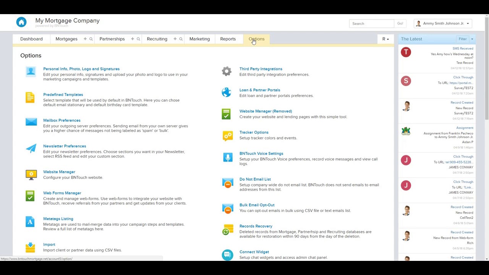
Task: Open Ammy Smith Johnson Jr. user dropdown
Action: coord(443,24)
